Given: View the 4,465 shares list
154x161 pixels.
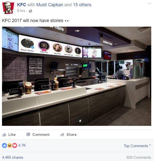Looking at the screenshot, I should pyautogui.click(x=13, y=157).
